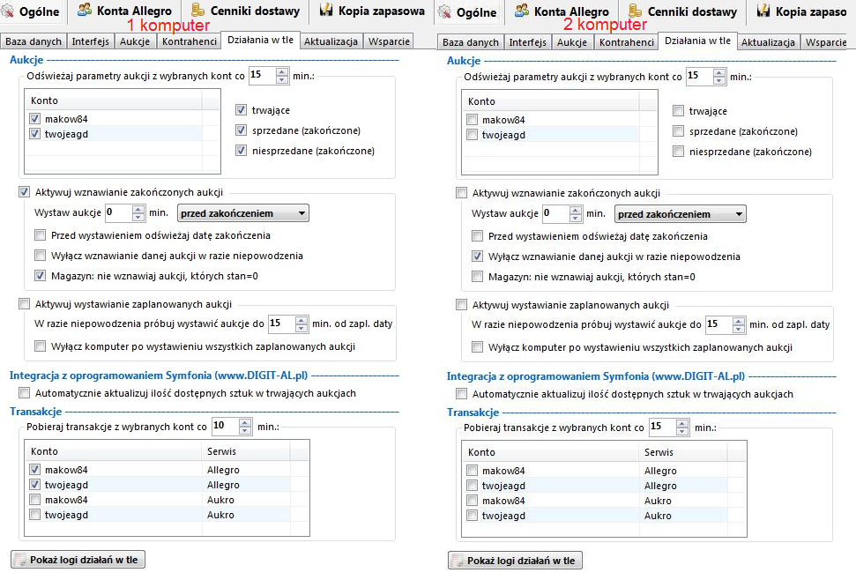856x580 pixels.
Task: Decrease 'Pobieraj transakcje' minutes spinner in right panel
Action: click(682, 430)
